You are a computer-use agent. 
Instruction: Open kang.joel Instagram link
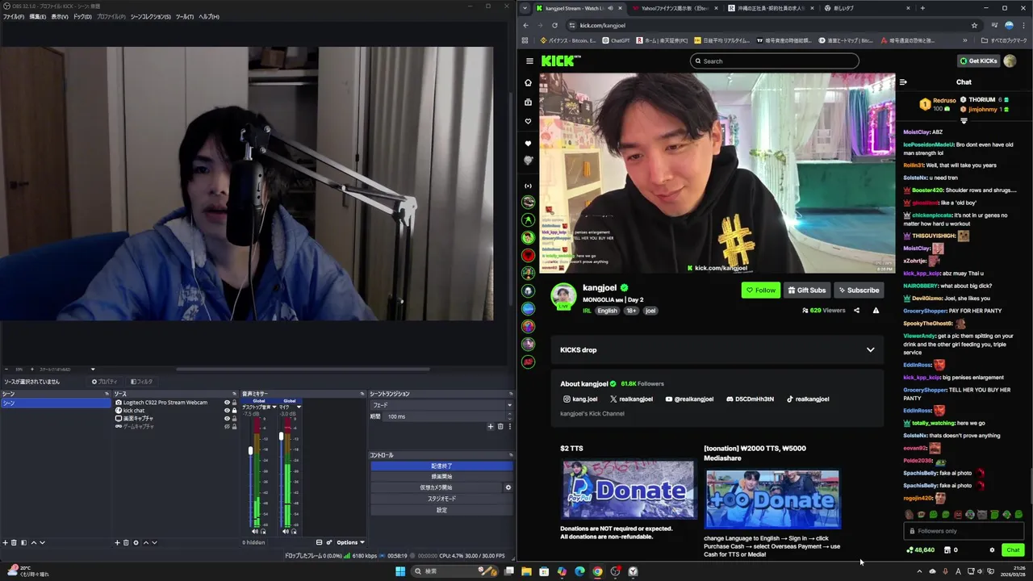click(580, 399)
